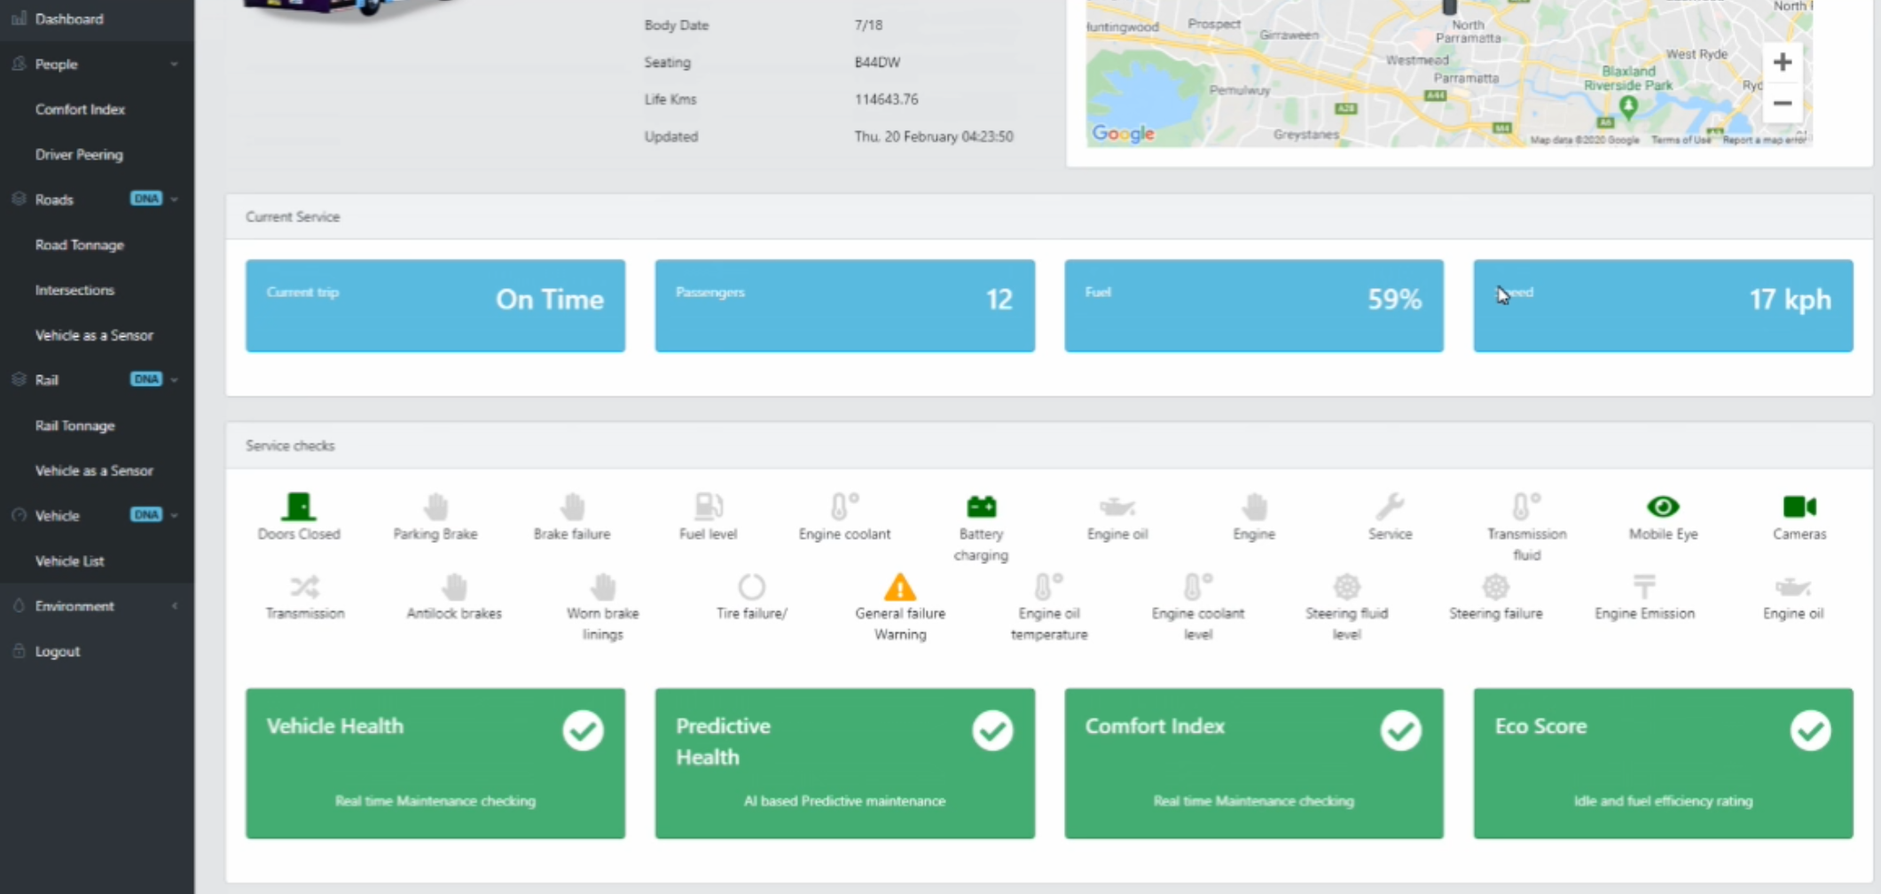Select Intersections in sidebar
The height and width of the screenshot is (894, 1881).
point(74,290)
